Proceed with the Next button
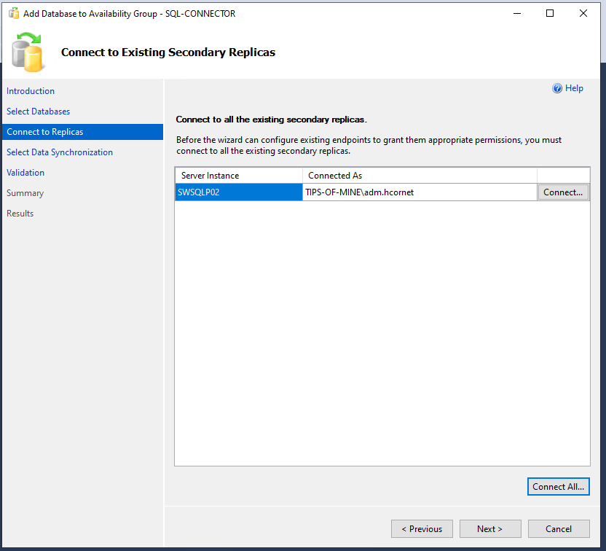 [490, 529]
